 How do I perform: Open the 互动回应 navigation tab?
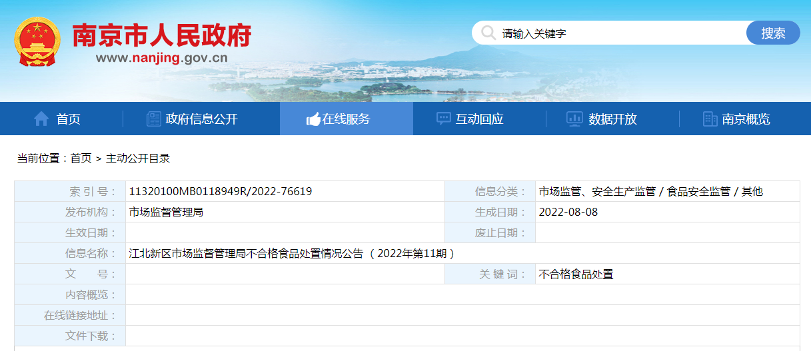[479, 119]
